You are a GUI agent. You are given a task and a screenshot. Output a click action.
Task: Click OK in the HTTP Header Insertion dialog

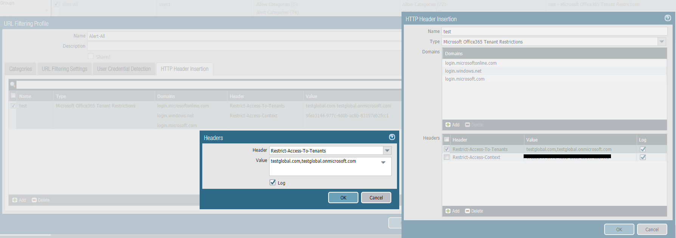pyautogui.click(x=619, y=229)
